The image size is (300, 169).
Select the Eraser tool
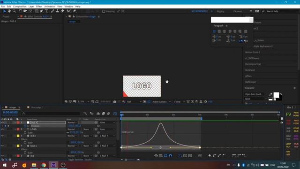(62, 11)
